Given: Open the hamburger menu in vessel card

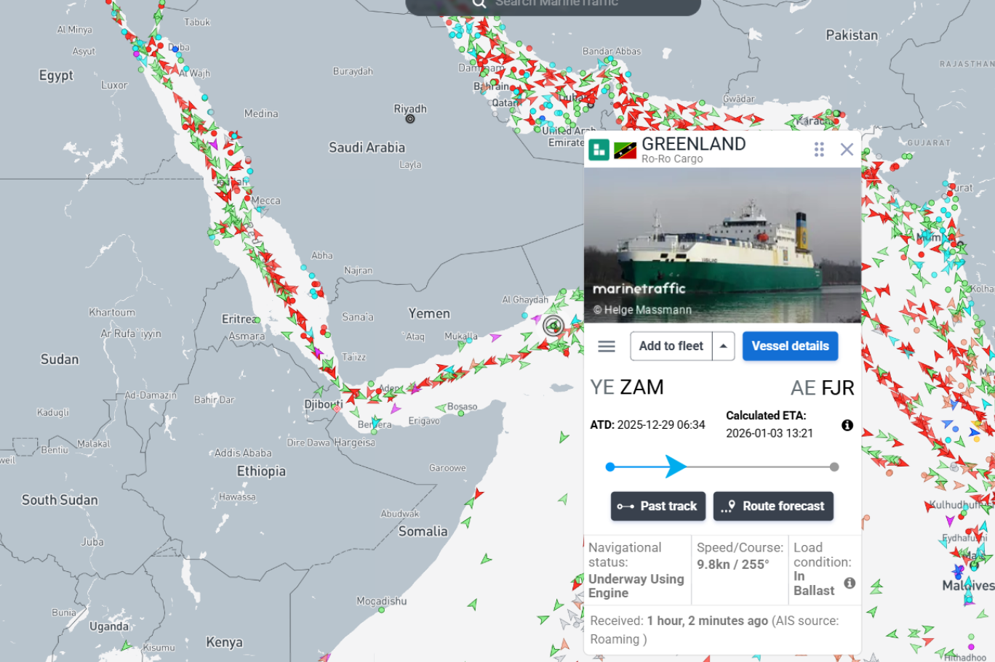Looking at the screenshot, I should (x=607, y=347).
